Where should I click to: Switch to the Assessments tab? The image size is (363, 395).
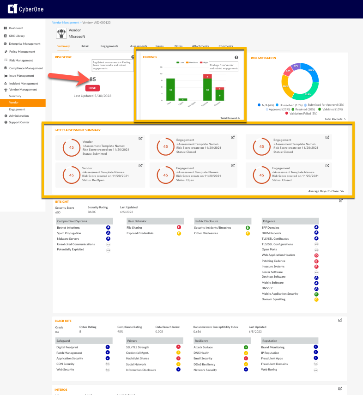tap(139, 46)
